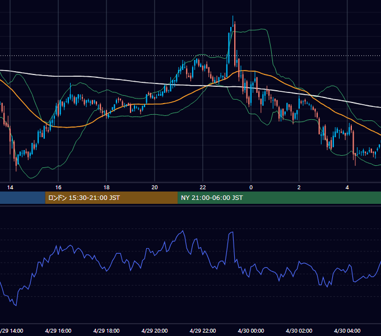
Task: Click the 20 hour label on price chart
Action: (x=155, y=188)
